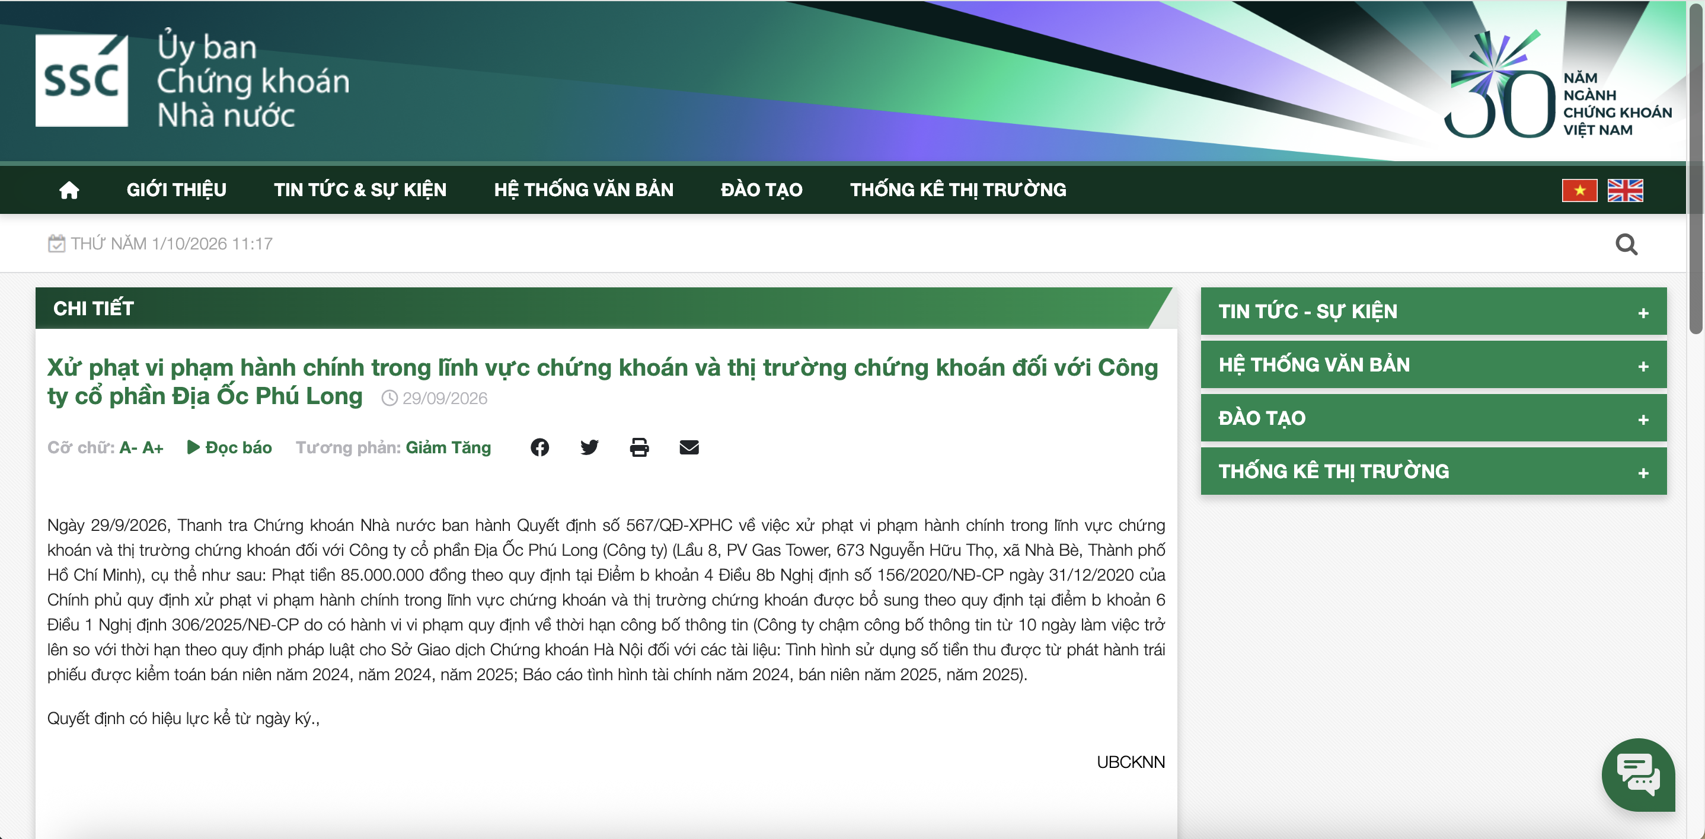Image resolution: width=1705 pixels, height=839 pixels.
Task: Share article on Twitter
Action: (x=589, y=447)
